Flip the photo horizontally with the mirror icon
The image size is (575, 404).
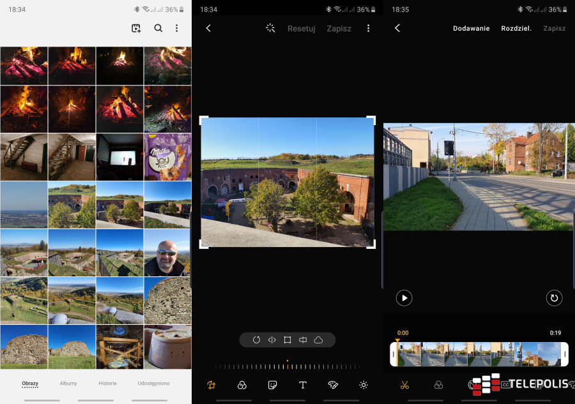(x=272, y=340)
